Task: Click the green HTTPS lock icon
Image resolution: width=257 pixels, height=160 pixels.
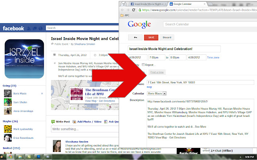Action: click(140, 10)
